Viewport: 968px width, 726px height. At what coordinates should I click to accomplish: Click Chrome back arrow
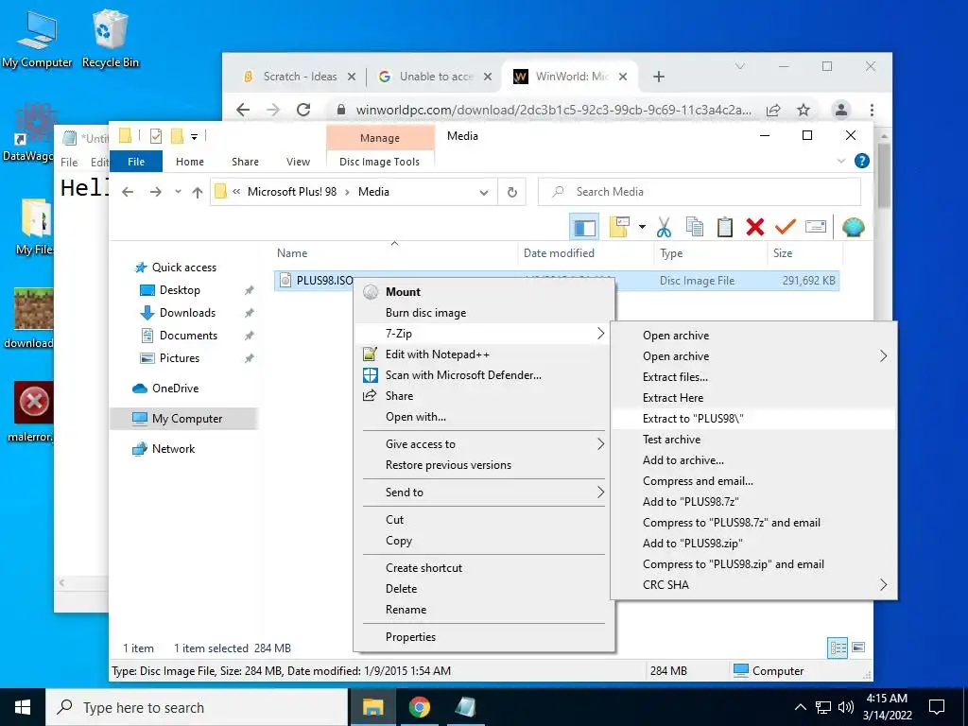click(243, 110)
